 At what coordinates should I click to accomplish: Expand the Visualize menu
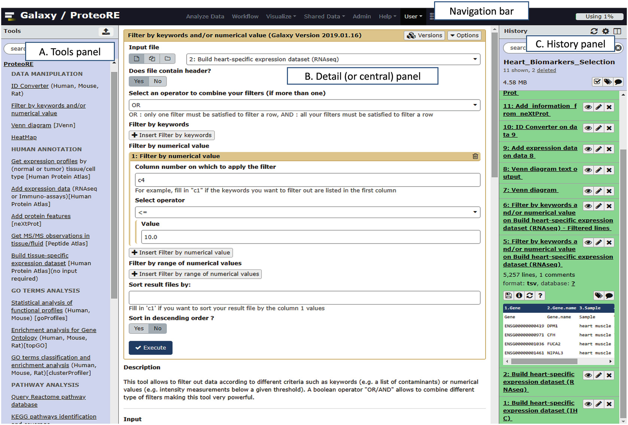pos(281,16)
